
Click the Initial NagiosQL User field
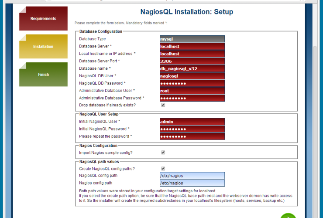[192, 122]
